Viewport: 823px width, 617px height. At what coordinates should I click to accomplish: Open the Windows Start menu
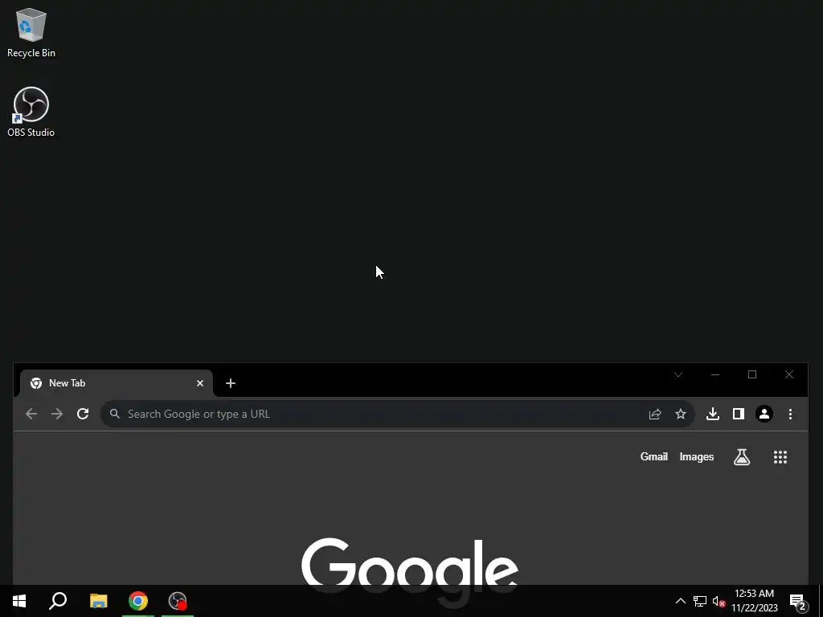(19, 601)
